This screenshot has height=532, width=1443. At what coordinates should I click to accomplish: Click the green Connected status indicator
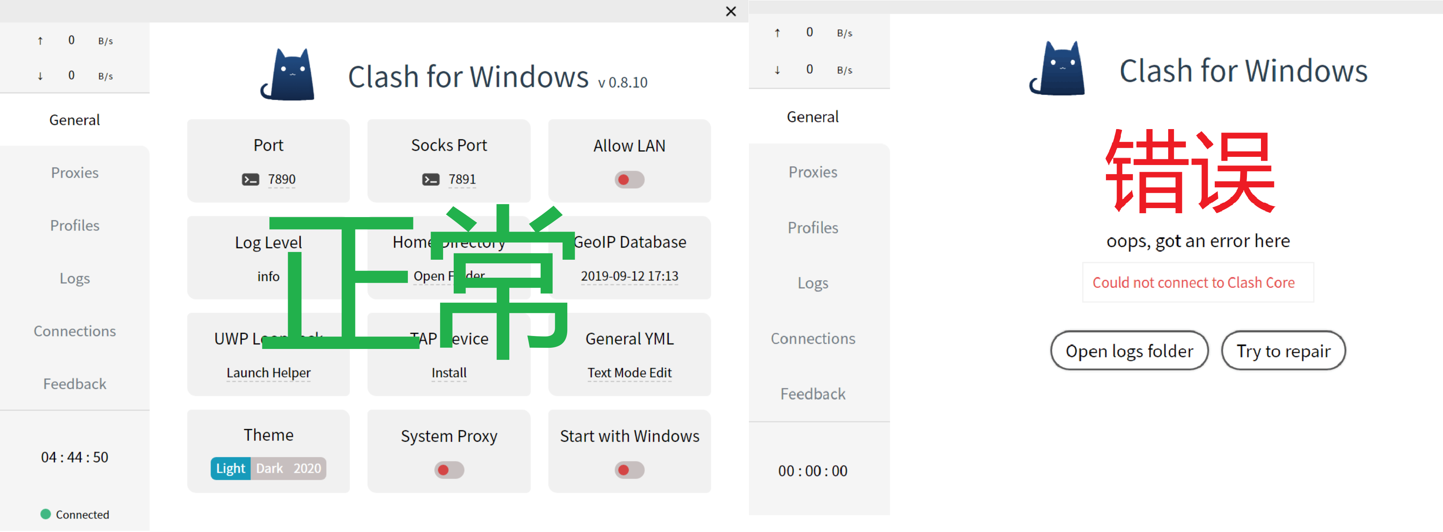[46, 514]
